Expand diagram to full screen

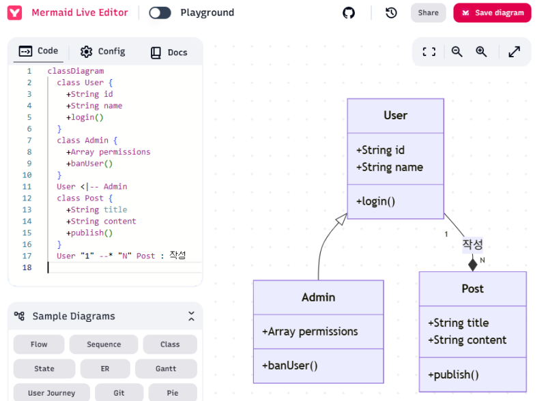tap(515, 52)
